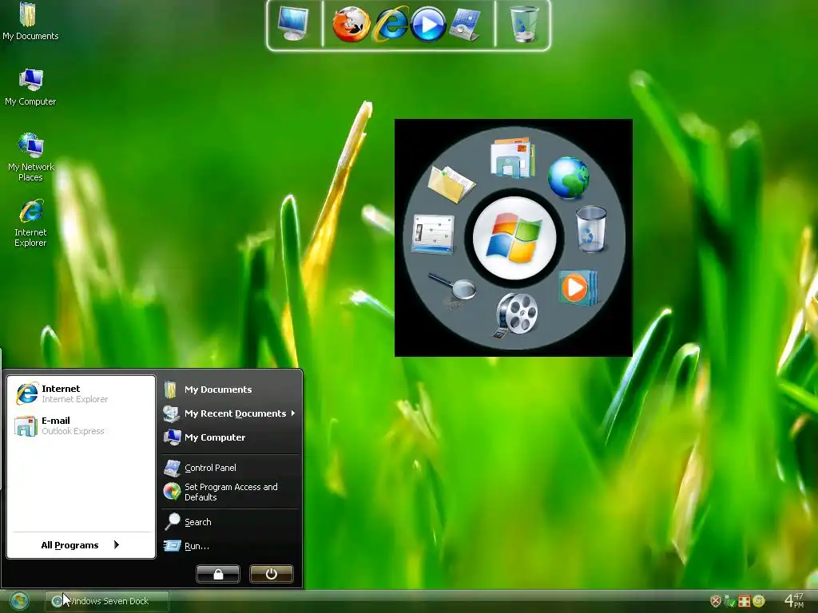Open My Computer in Start menu
The height and width of the screenshot is (613, 818).
coord(230,437)
